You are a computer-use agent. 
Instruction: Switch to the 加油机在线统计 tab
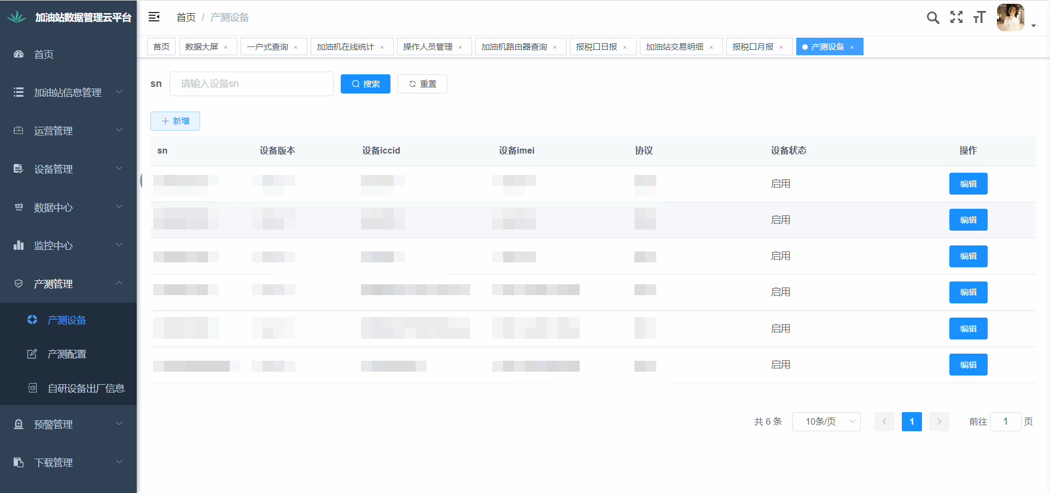coord(345,47)
